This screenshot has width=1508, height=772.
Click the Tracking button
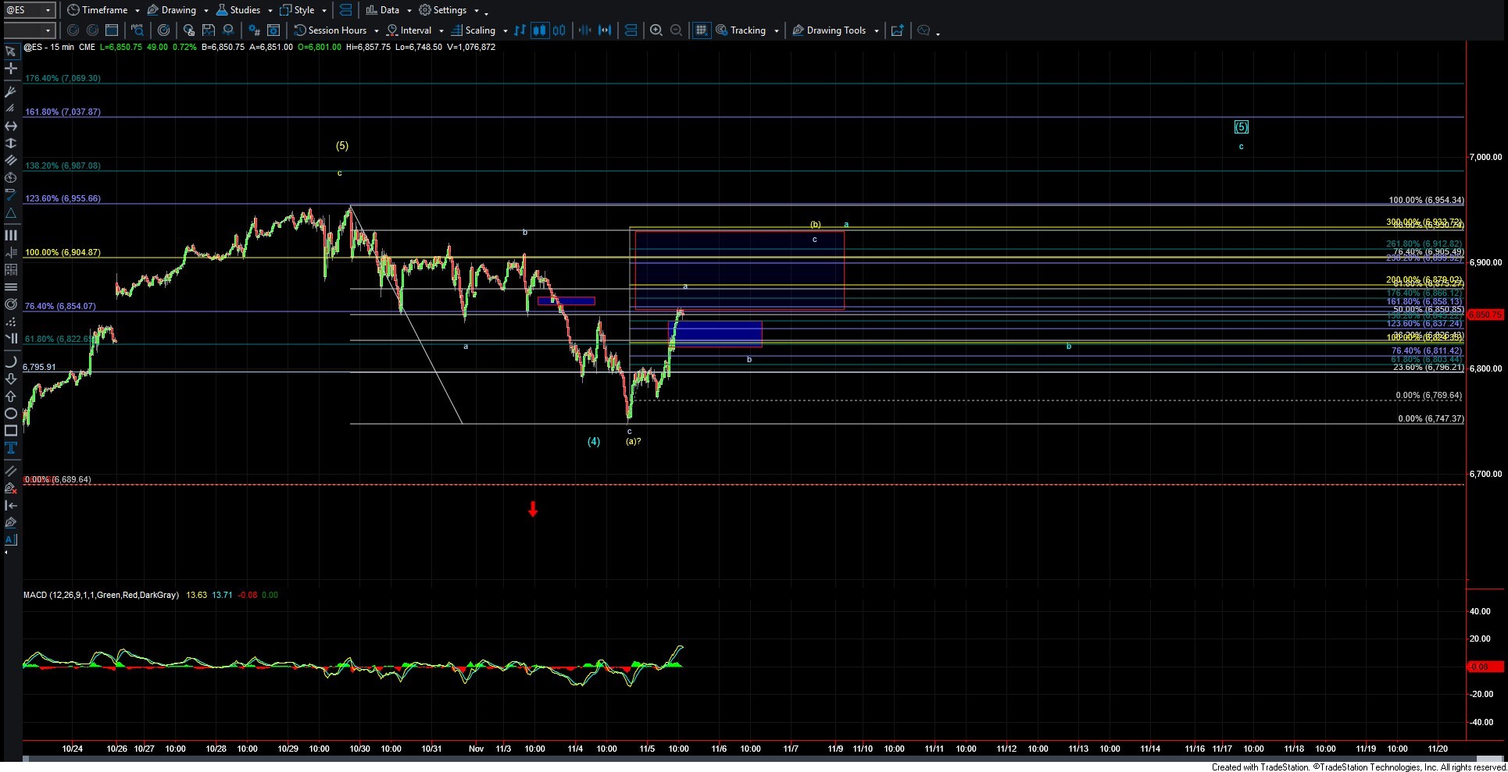tap(747, 30)
